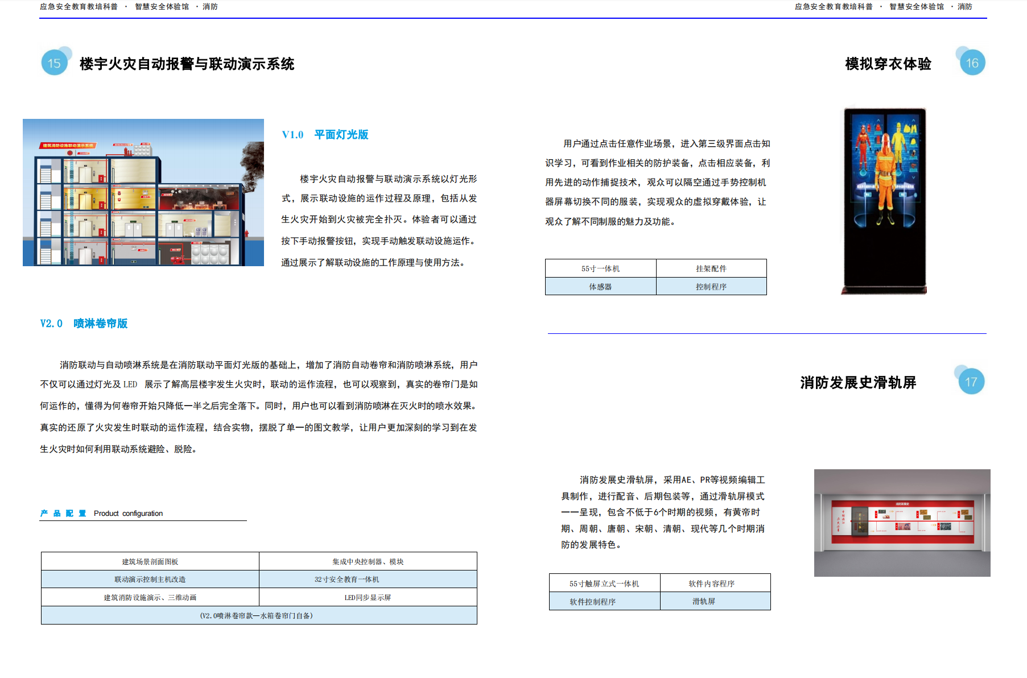Viewport: 1027px width, 678px height.
Task: Select the 体感器 table cell
Action: coord(600,287)
